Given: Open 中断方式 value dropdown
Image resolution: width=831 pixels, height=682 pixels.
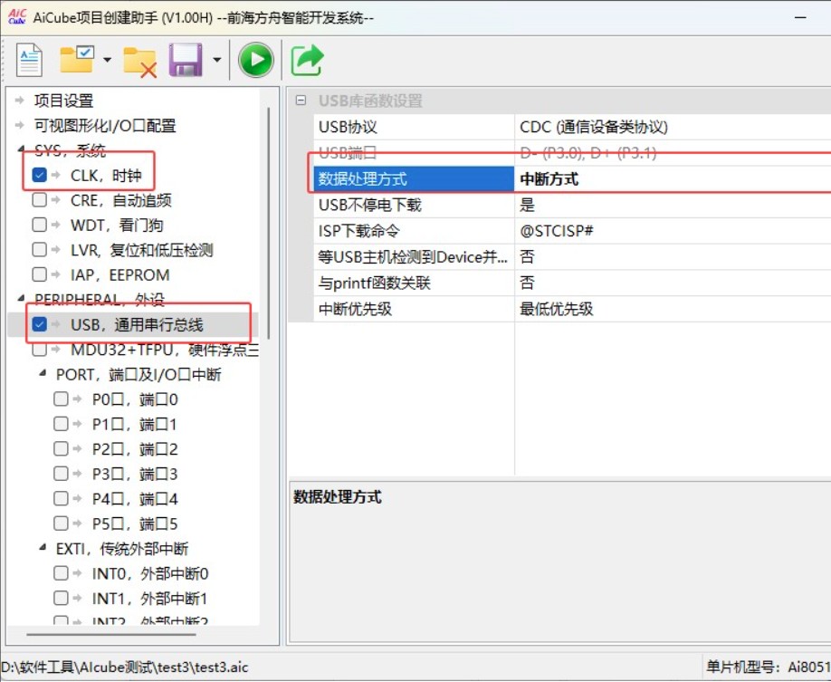Looking at the screenshot, I should (x=673, y=179).
